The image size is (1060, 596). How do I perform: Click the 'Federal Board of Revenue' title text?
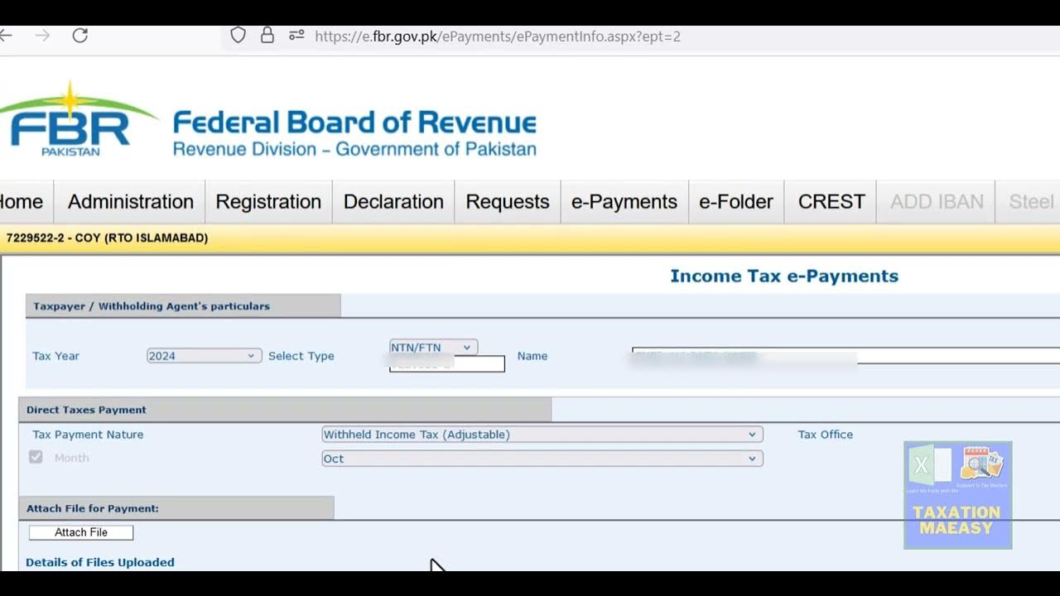click(x=354, y=123)
